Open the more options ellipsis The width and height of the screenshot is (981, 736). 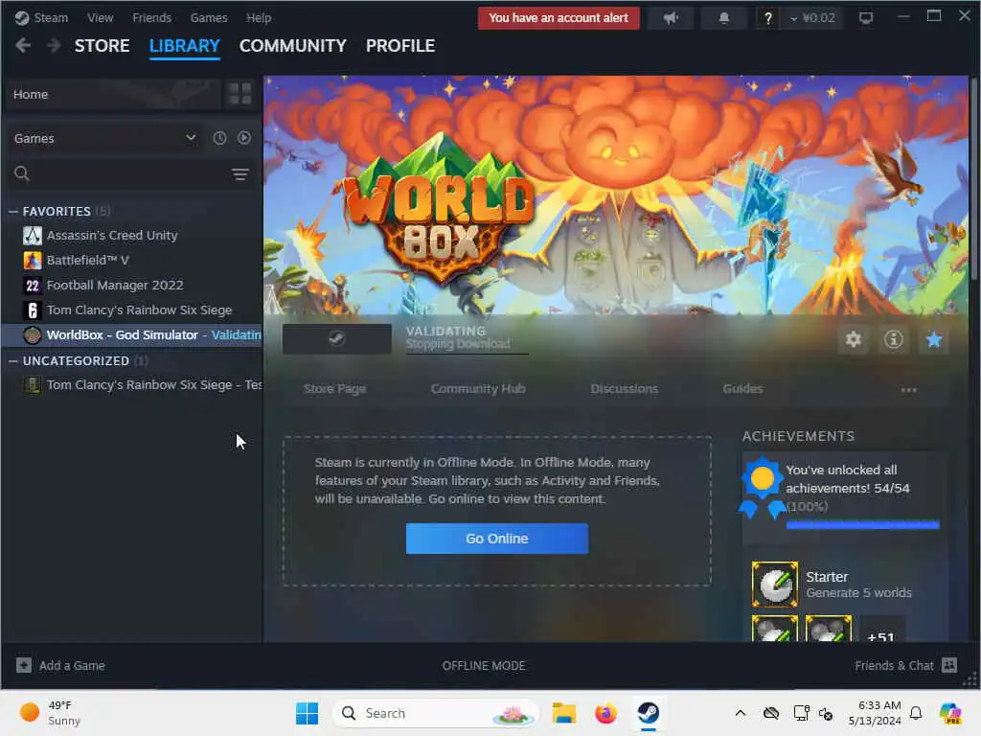click(908, 390)
